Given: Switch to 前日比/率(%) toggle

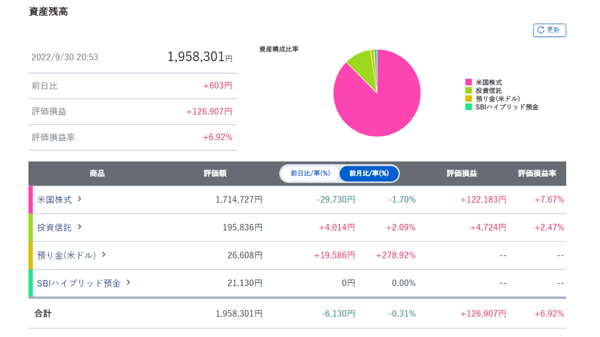Looking at the screenshot, I should [x=310, y=173].
